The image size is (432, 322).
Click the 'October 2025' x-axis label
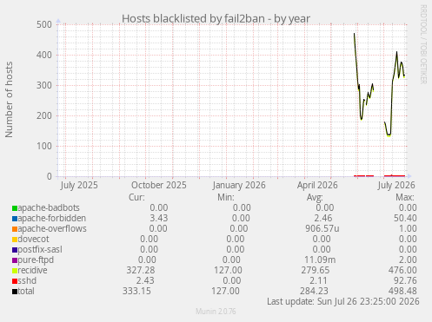tap(159, 185)
